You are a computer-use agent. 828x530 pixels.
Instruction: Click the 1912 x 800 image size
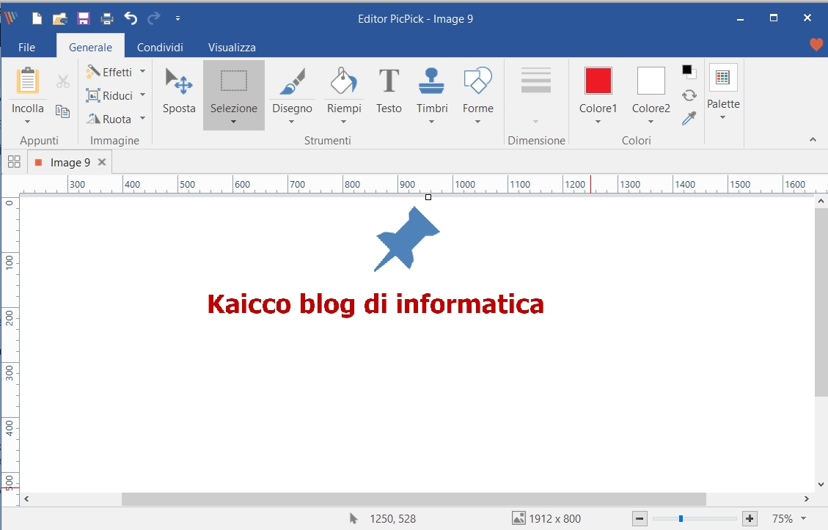pyautogui.click(x=547, y=519)
